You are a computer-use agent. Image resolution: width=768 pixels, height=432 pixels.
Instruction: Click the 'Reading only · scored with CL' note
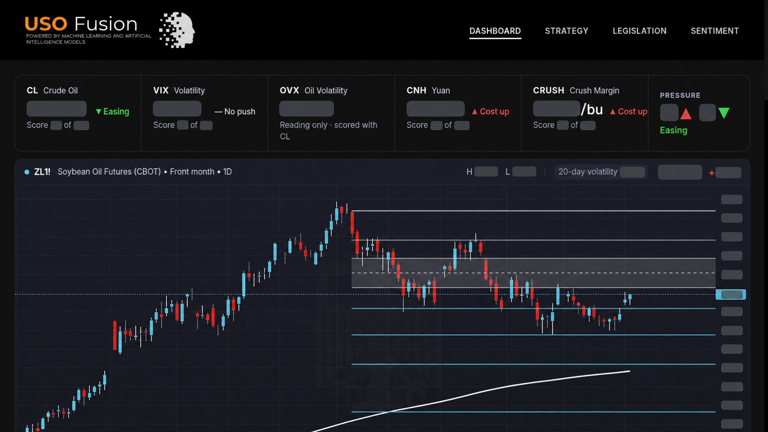(328, 130)
